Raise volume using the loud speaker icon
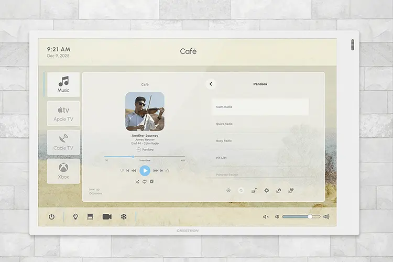The width and height of the screenshot is (393, 262). [x=326, y=216]
